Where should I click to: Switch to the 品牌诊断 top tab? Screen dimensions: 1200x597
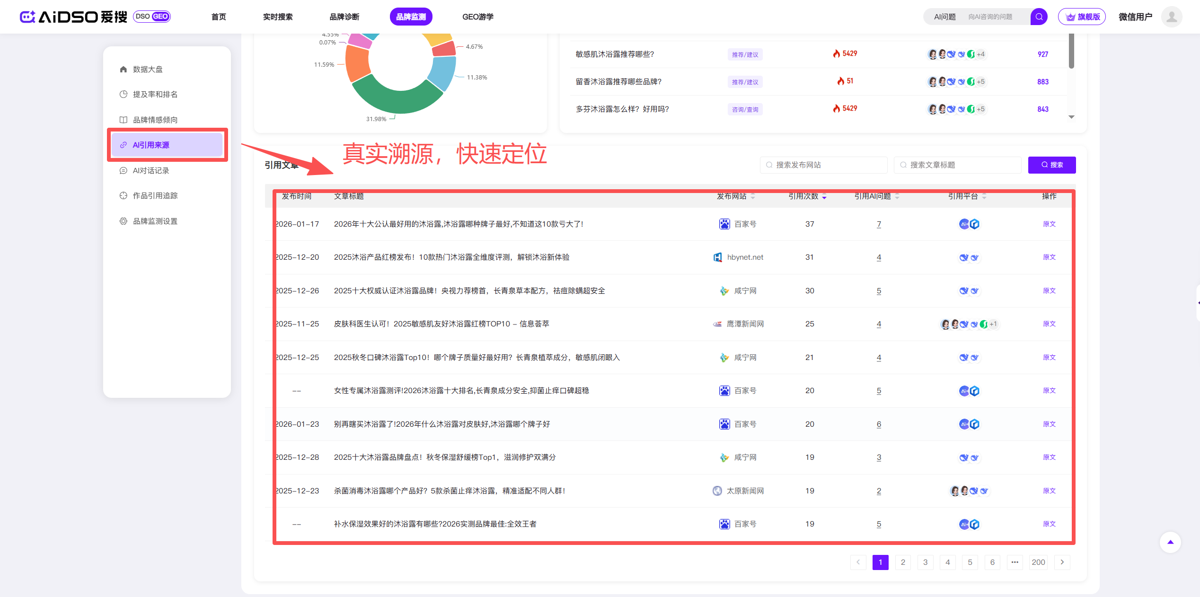(344, 17)
